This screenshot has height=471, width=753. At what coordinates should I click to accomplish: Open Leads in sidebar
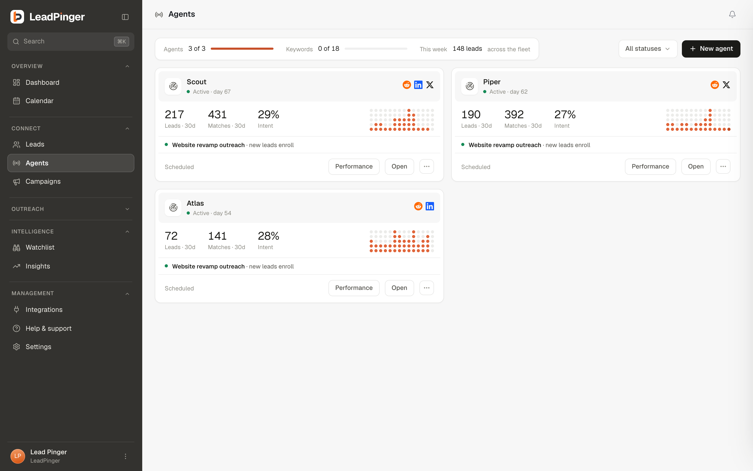coord(71,144)
